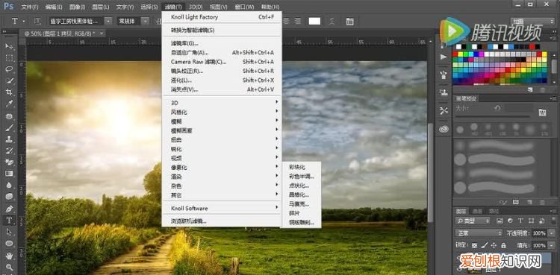Select the Pen tool
The width and height of the screenshot is (560, 275).
click(9, 209)
